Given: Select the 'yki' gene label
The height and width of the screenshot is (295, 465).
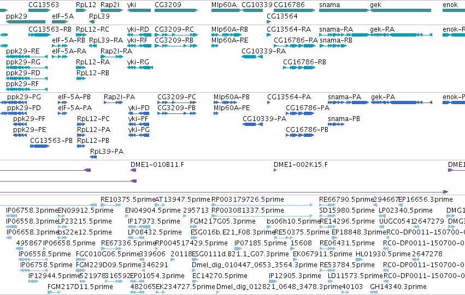Looking at the screenshot, I should (x=131, y=5).
